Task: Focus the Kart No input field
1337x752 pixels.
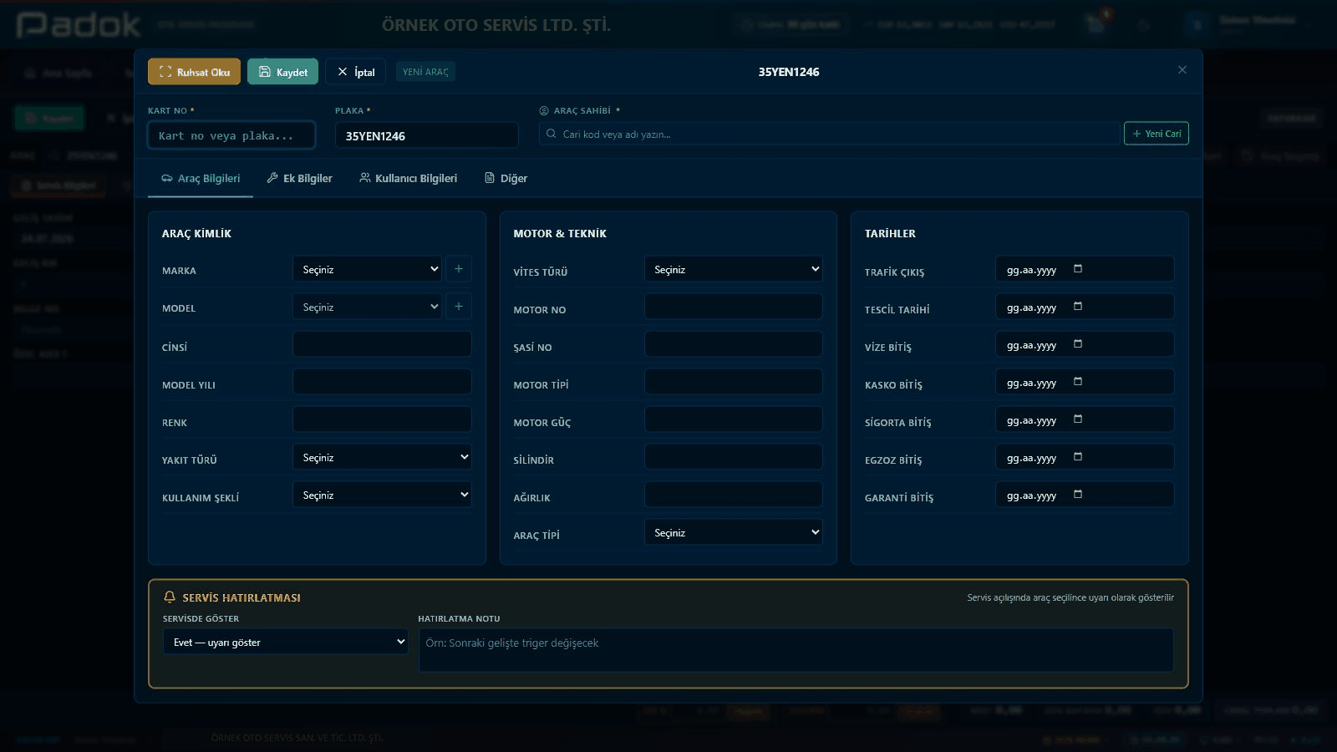Action: [x=231, y=135]
